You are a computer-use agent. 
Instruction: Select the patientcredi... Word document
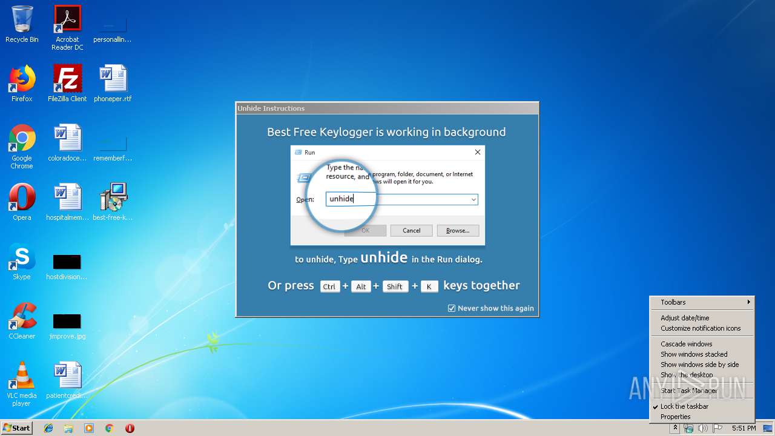pyautogui.click(x=67, y=380)
